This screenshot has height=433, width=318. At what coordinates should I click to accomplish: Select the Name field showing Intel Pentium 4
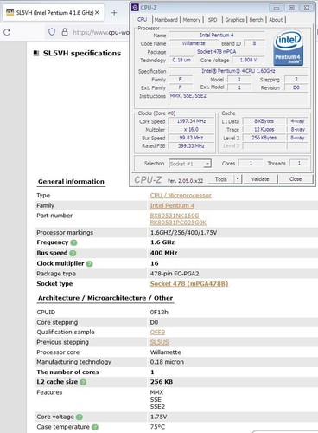coord(217,36)
